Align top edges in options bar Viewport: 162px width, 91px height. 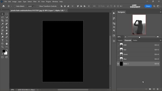click(x=78, y=6)
